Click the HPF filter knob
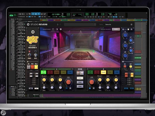The height and width of the screenshot is (116, 155). pos(131,51)
